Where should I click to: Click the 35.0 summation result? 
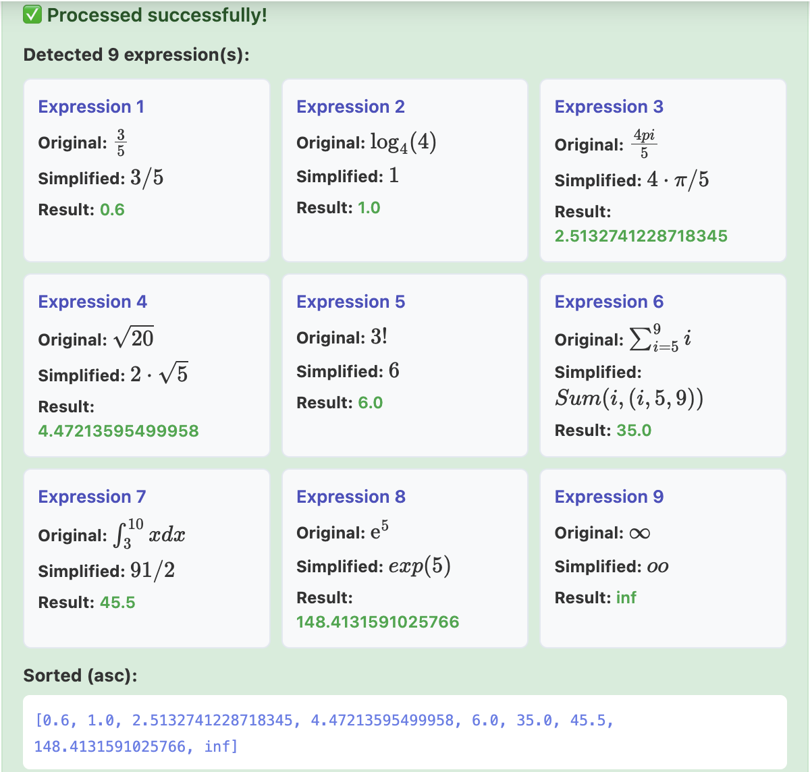point(634,431)
